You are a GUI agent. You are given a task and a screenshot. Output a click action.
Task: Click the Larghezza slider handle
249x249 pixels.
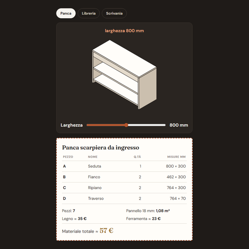tap(126, 125)
